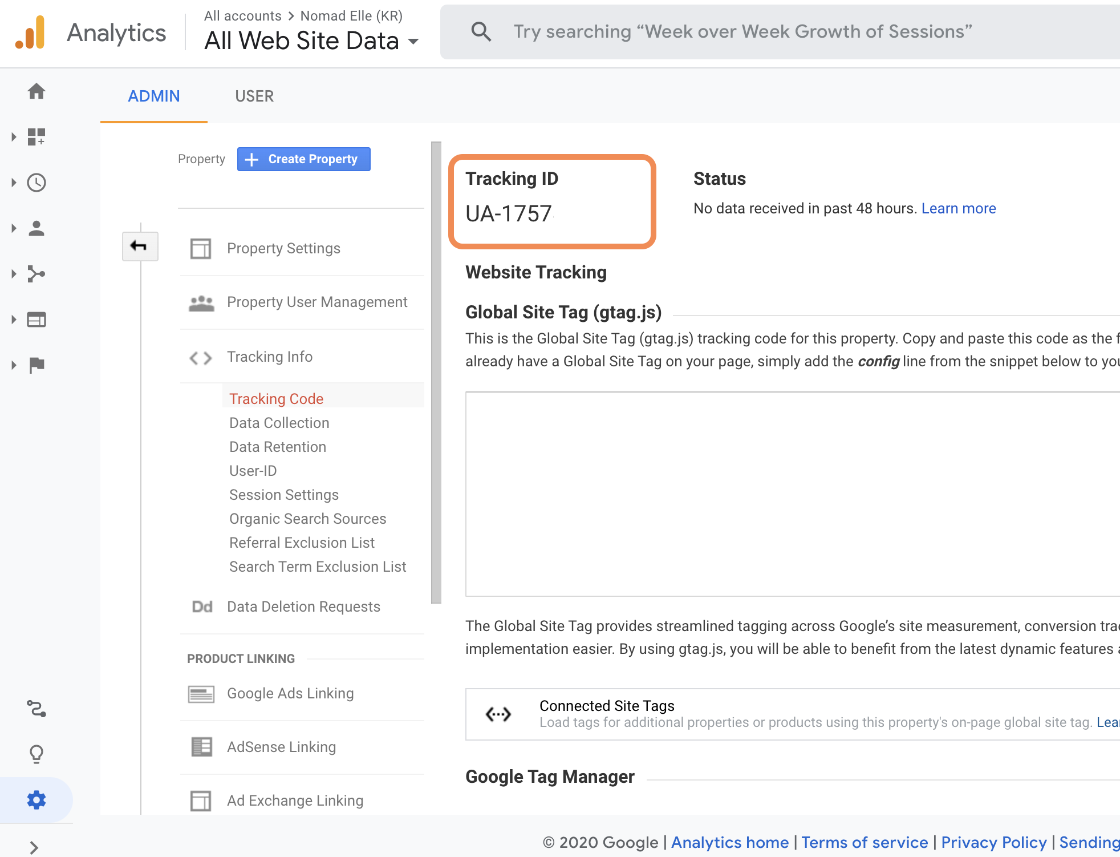Expand the Realtime section arrow

pos(14,183)
